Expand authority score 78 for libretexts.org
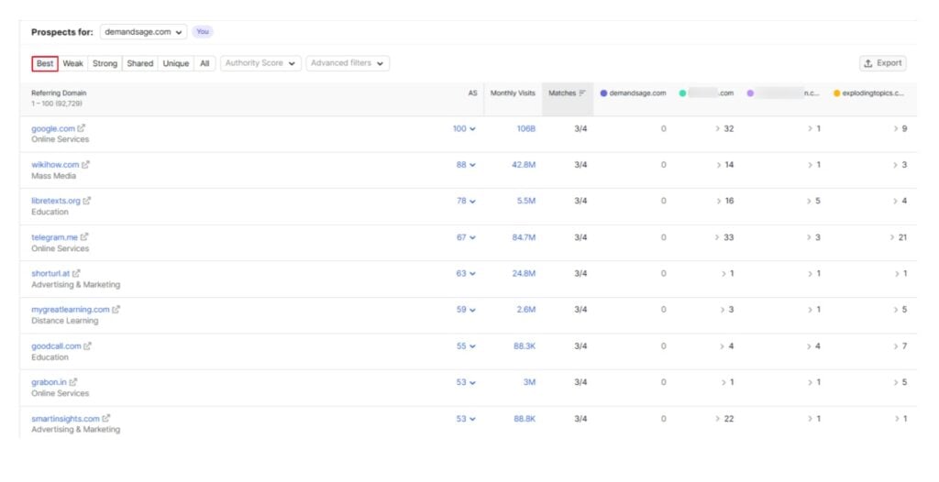Screen dimensions: 939x482 pyautogui.click(x=466, y=201)
